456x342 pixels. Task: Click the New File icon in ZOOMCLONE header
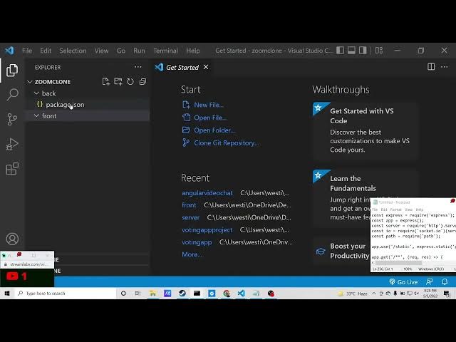point(106,82)
